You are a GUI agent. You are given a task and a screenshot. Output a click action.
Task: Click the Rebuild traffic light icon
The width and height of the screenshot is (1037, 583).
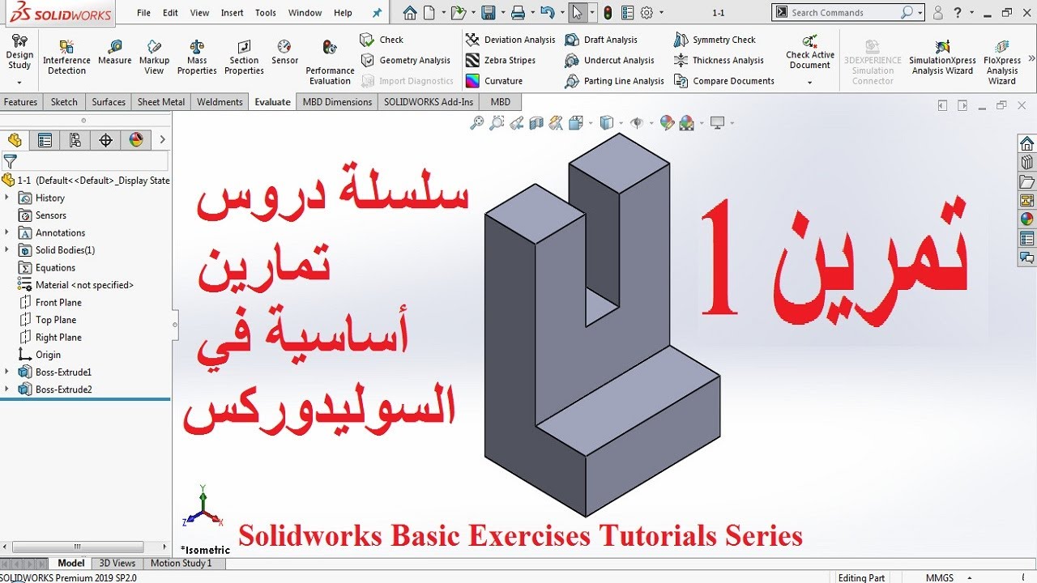(608, 13)
